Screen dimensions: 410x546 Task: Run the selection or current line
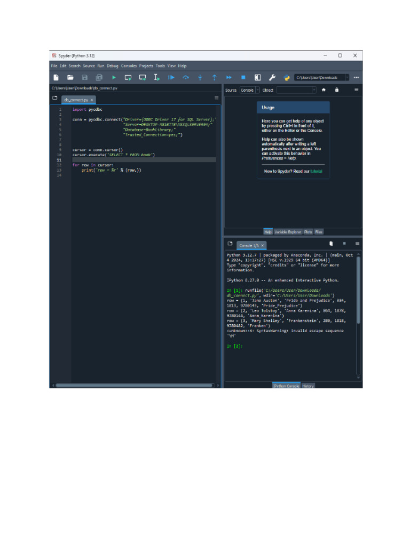coord(157,77)
